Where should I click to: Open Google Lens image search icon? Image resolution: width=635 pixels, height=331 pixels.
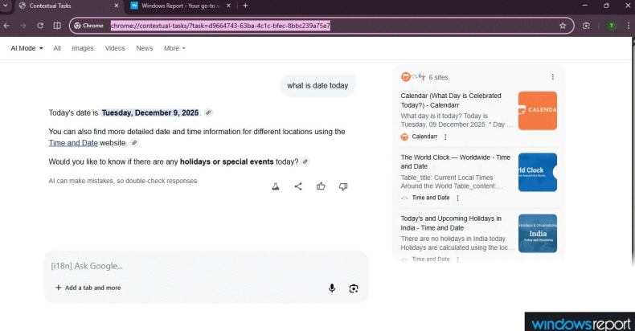pyautogui.click(x=353, y=288)
